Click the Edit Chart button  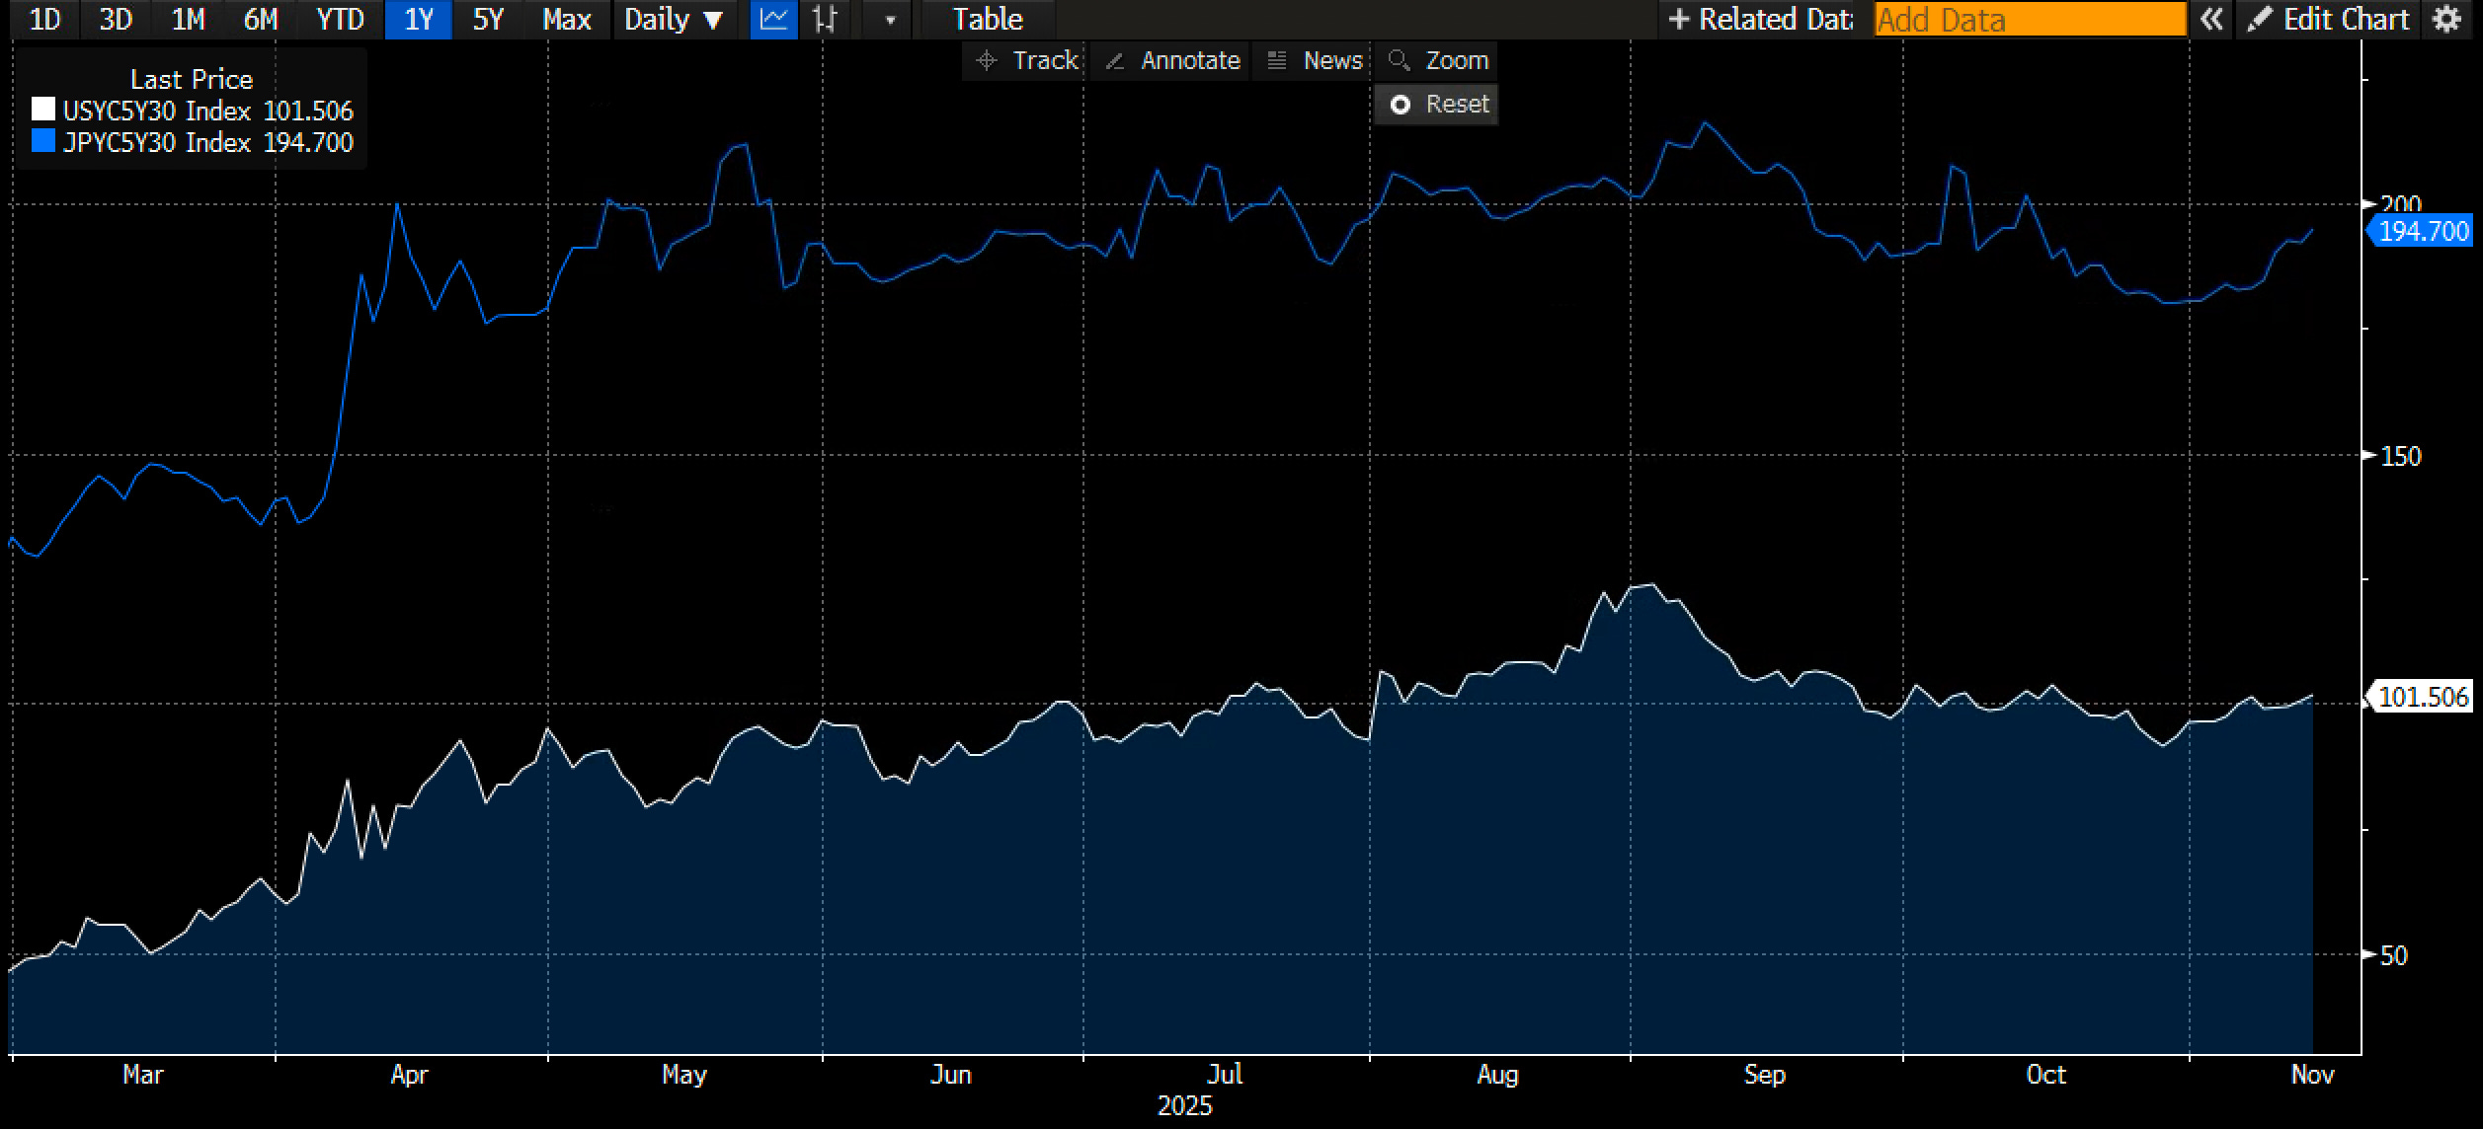[2329, 20]
